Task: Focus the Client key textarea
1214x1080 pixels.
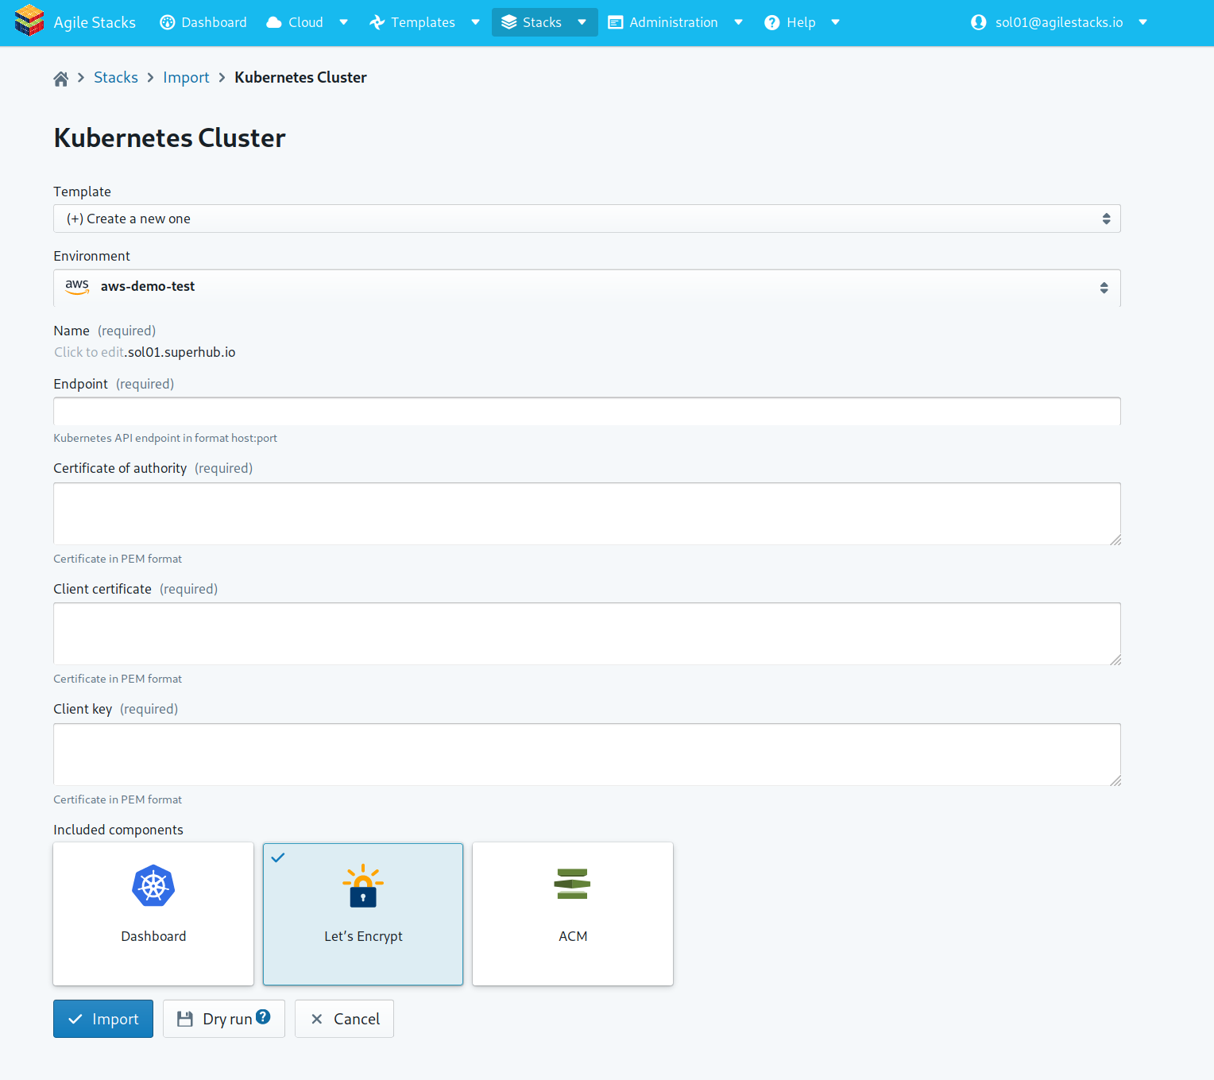Action: pos(587,754)
